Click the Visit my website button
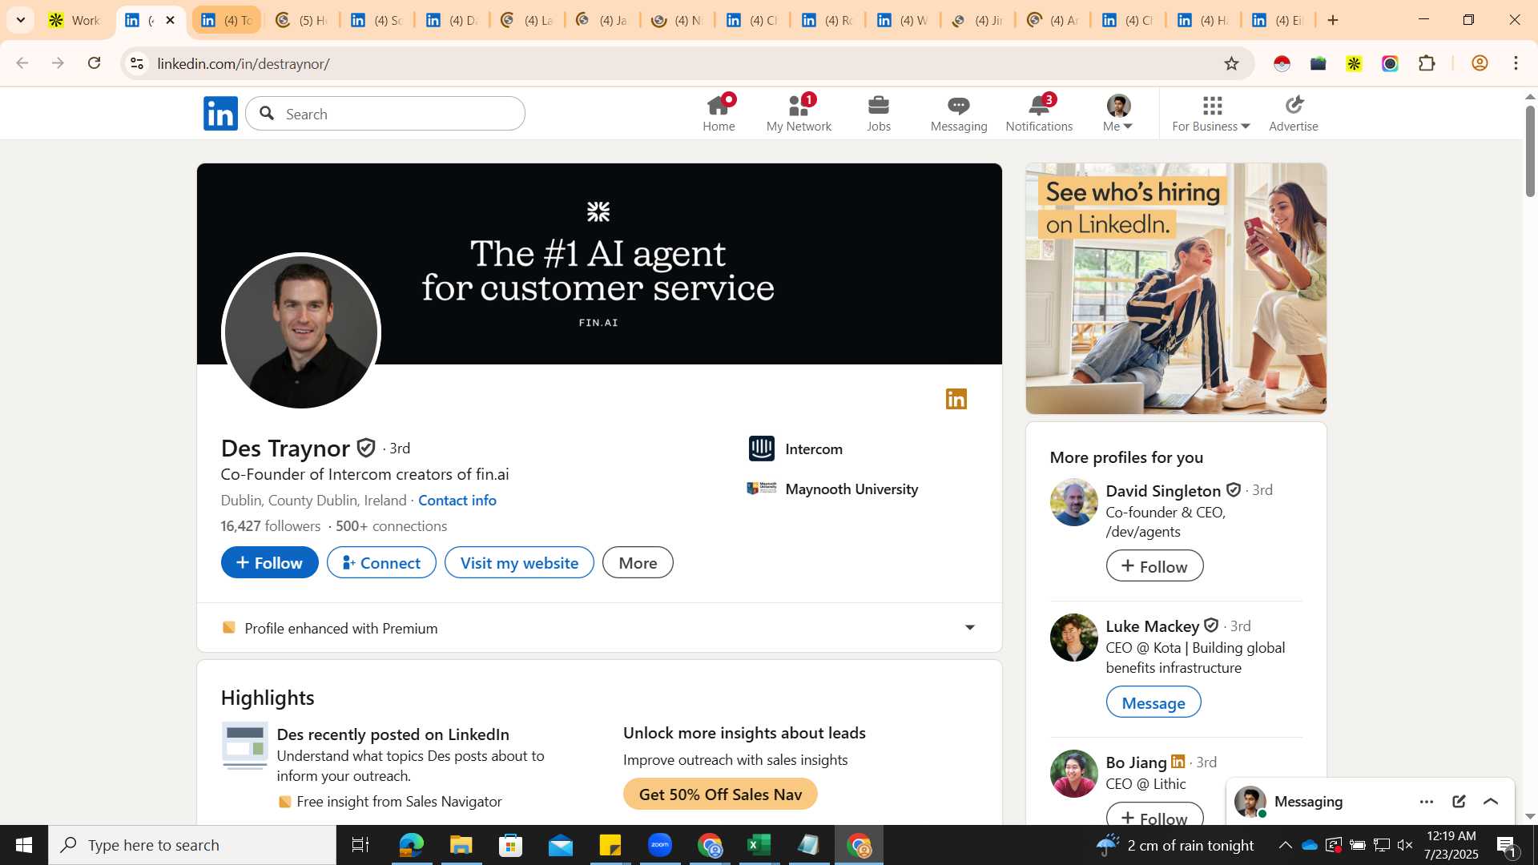Screen dimensions: 1538x865 click(x=519, y=562)
